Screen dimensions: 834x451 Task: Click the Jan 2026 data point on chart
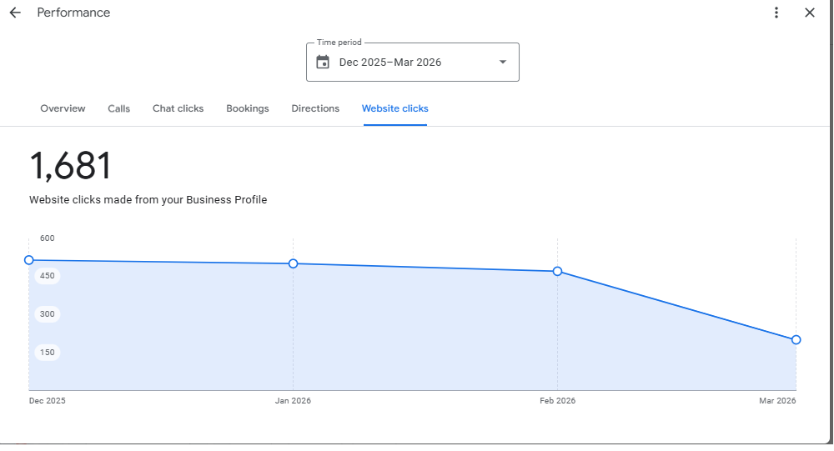tap(293, 263)
